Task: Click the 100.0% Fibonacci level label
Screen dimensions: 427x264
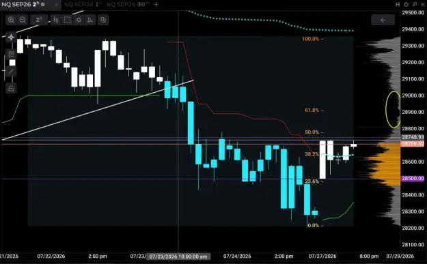Action: (x=310, y=39)
